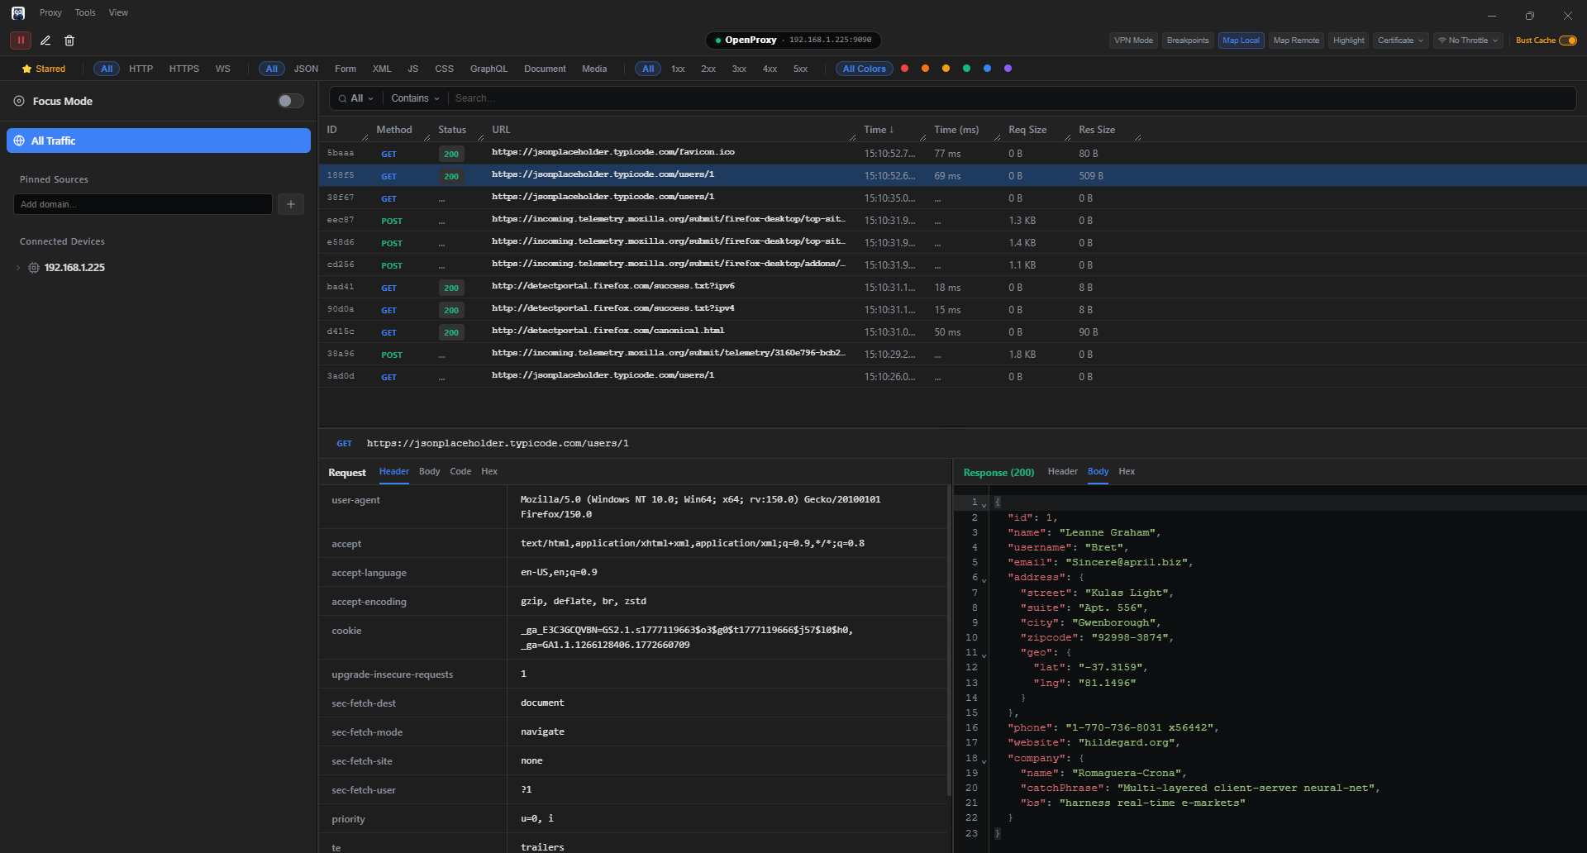The image size is (1587, 853).
Task: Click OpenProxy address status pill
Action: [793, 40]
